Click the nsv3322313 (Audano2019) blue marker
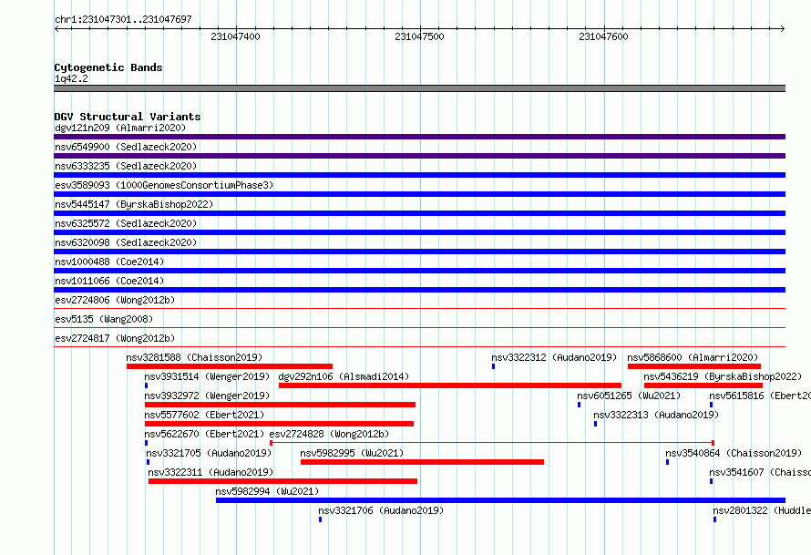Screen dimensions: 811x555 coord(596,424)
